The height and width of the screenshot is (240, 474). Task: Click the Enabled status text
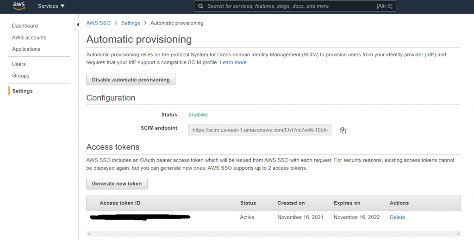(198, 114)
